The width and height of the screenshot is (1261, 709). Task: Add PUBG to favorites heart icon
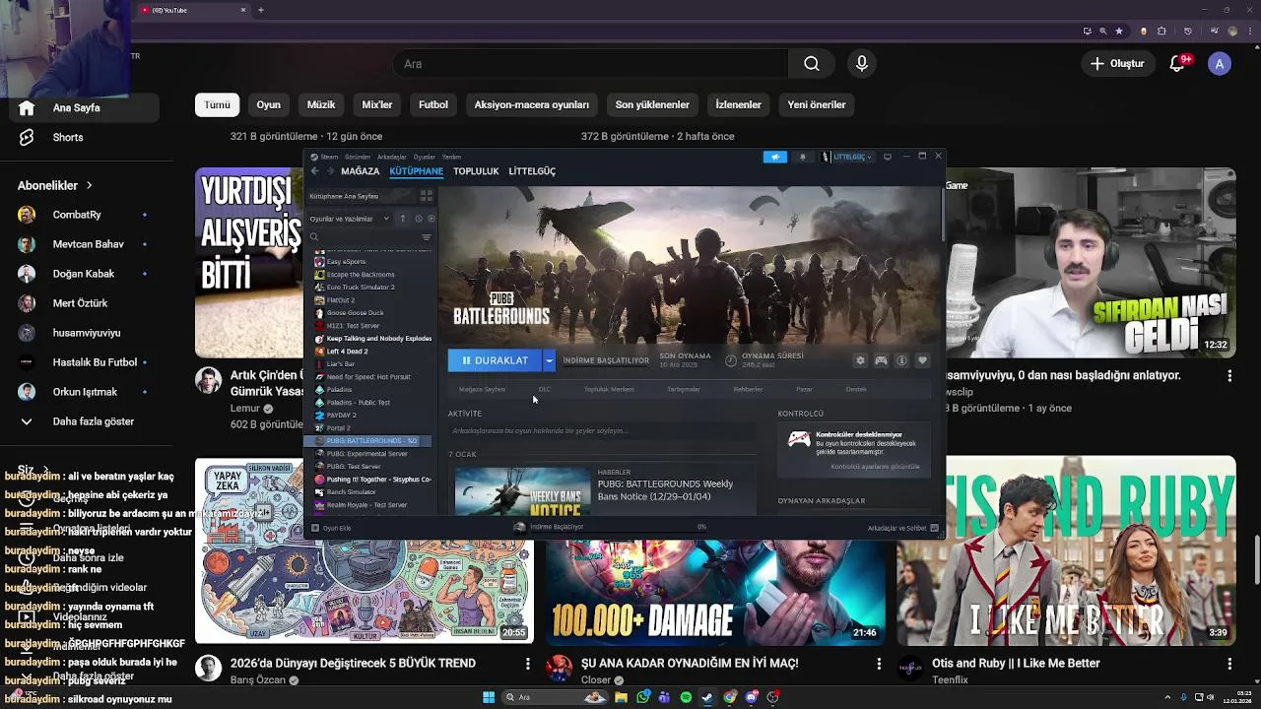(x=922, y=360)
